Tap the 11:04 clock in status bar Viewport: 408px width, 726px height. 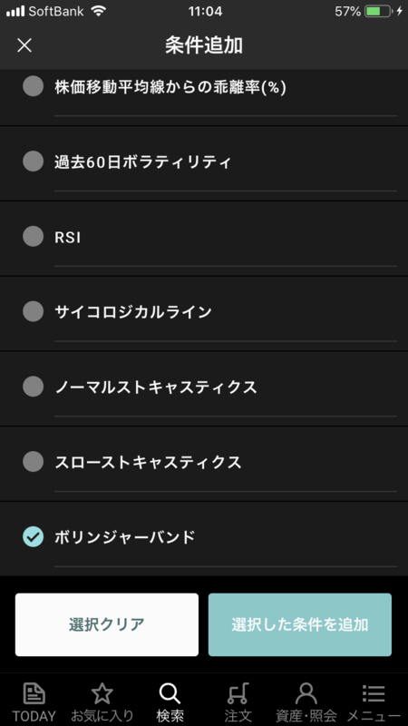pyautogui.click(x=205, y=12)
